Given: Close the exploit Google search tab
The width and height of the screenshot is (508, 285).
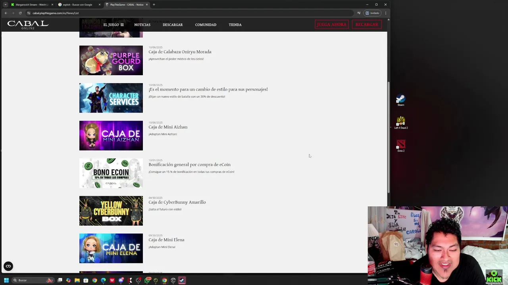Looking at the screenshot, I should 99,5.
